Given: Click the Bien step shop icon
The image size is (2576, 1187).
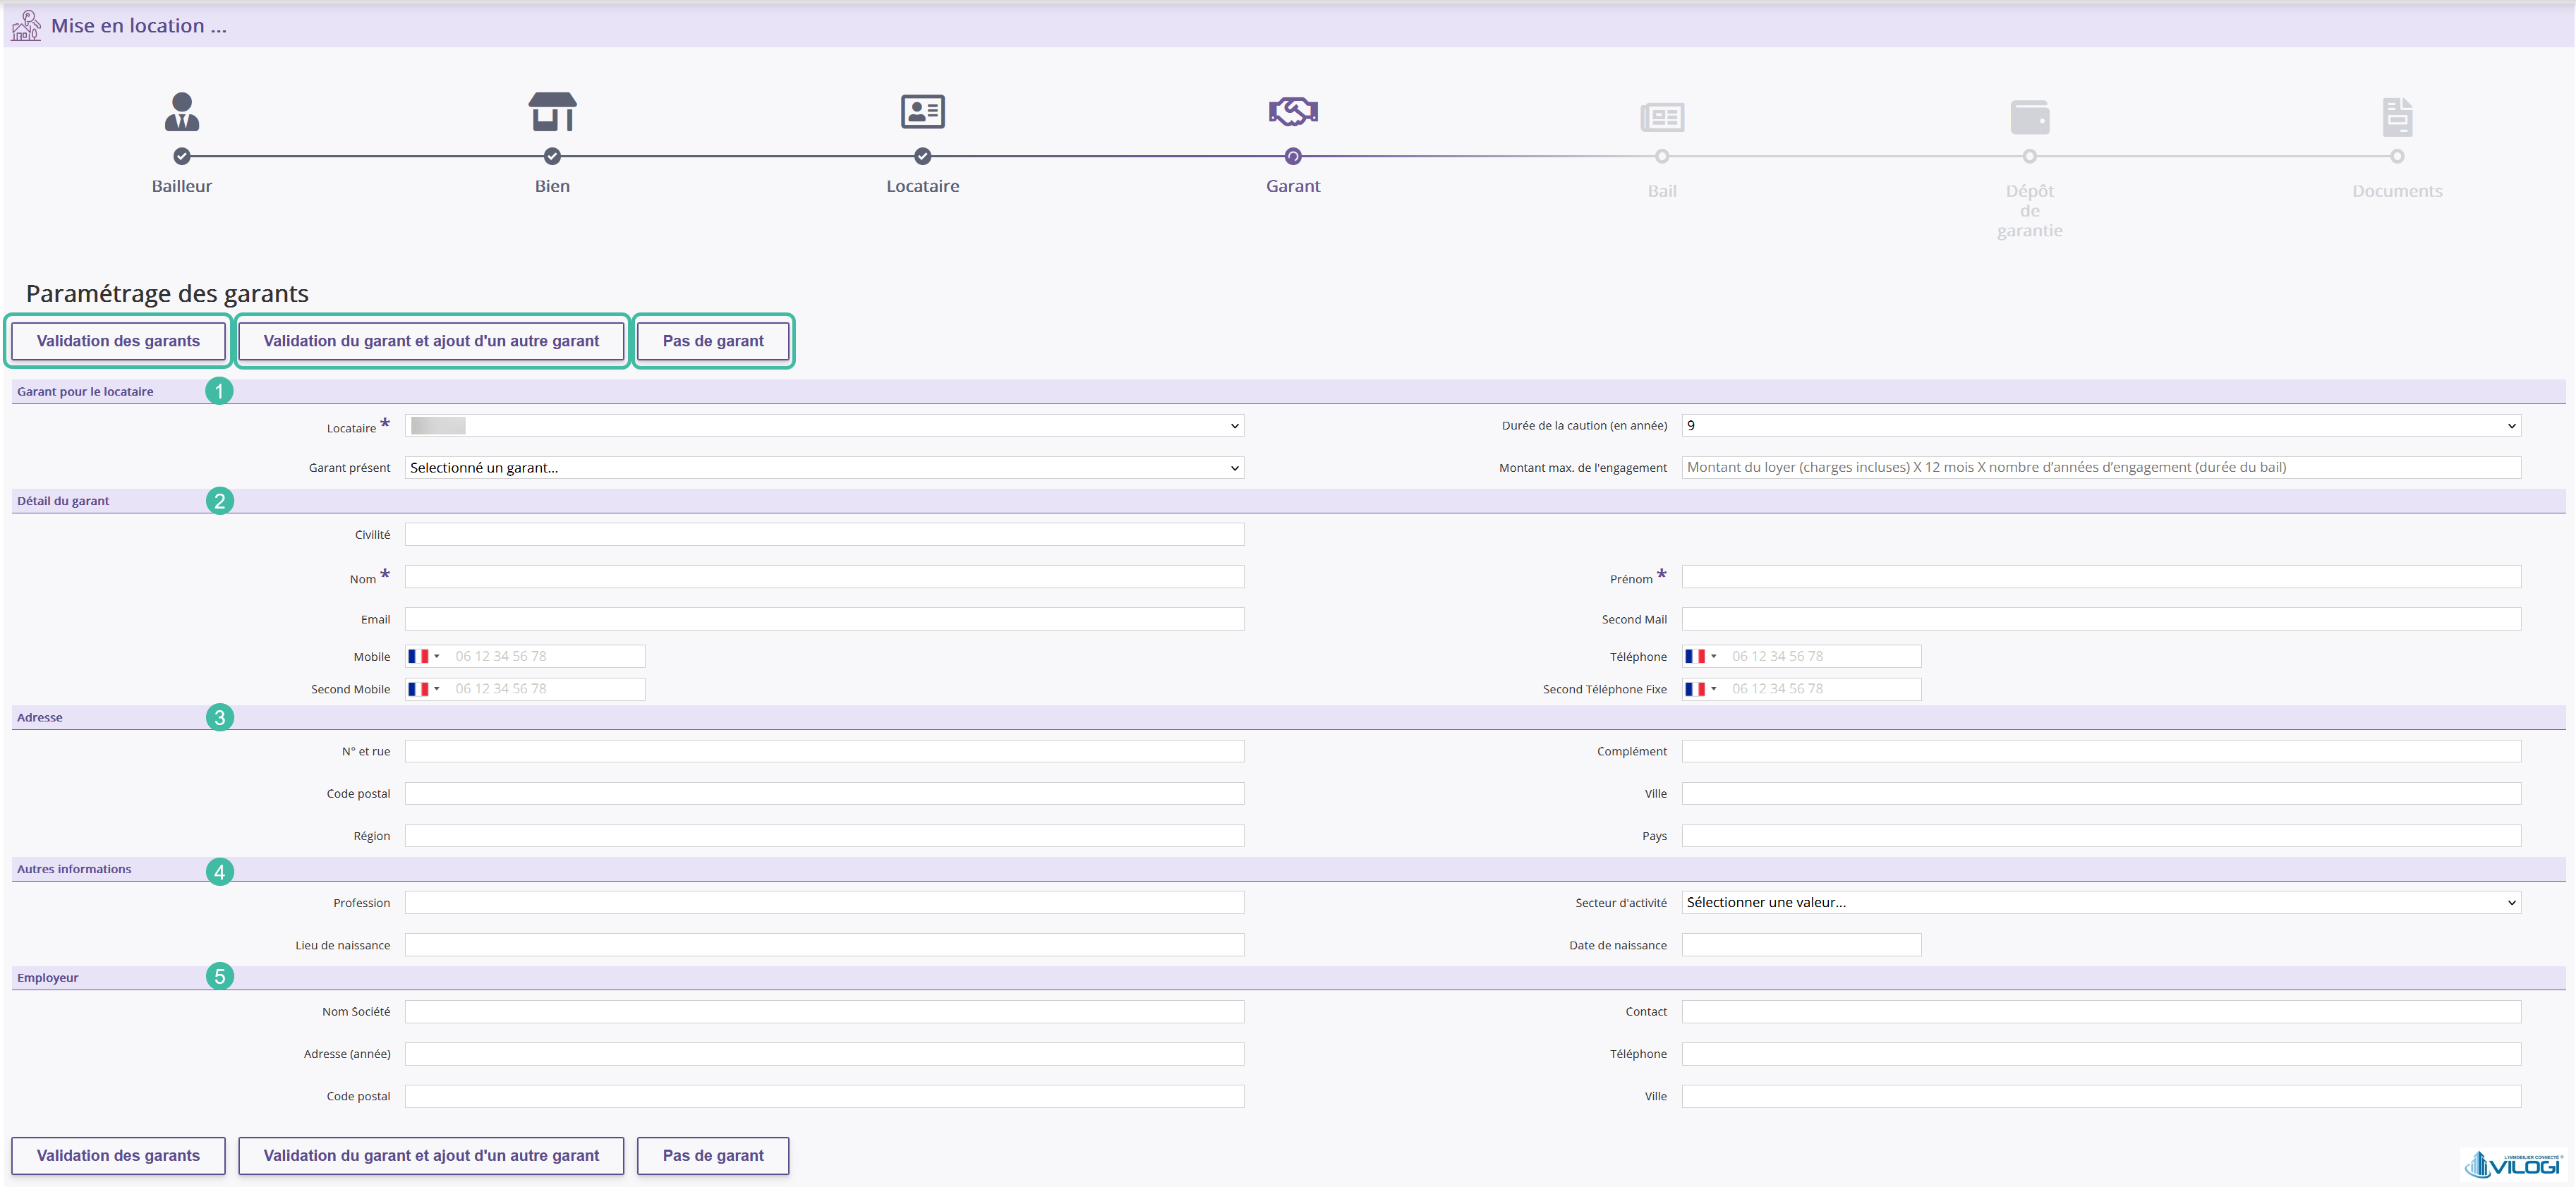Looking at the screenshot, I should click(x=552, y=111).
